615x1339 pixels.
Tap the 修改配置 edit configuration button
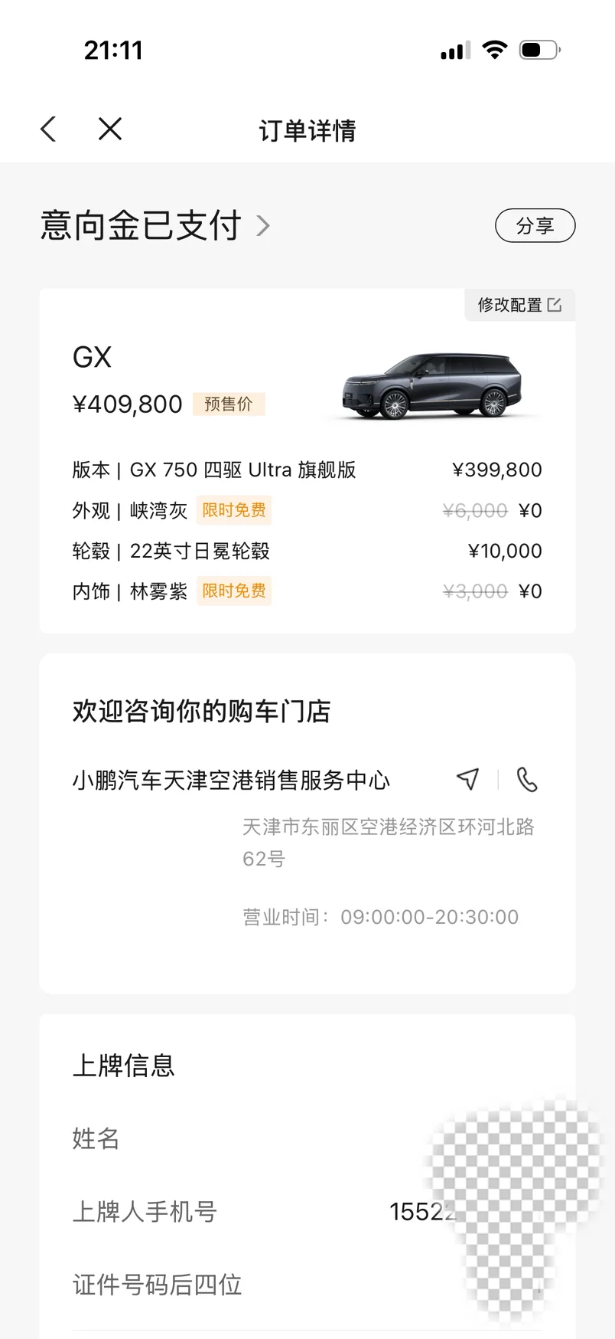(519, 305)
